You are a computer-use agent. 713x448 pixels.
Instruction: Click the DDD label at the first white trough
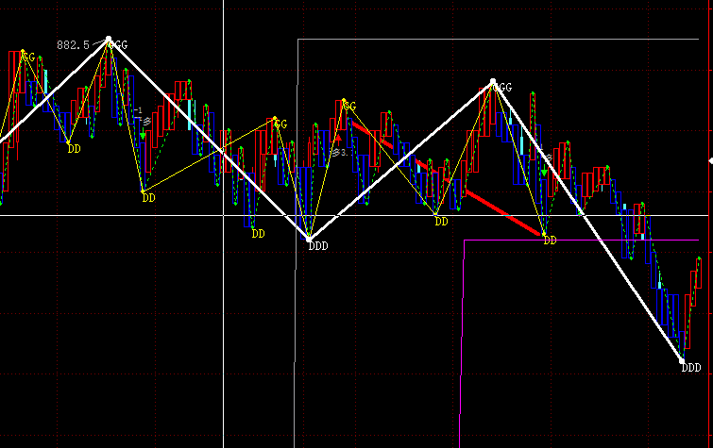point(318,246)
